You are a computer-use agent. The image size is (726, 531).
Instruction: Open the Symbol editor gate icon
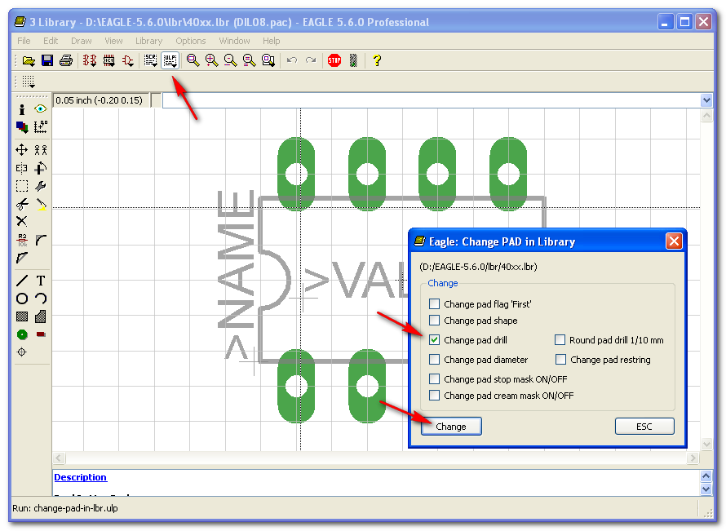[x=128, y=60]
